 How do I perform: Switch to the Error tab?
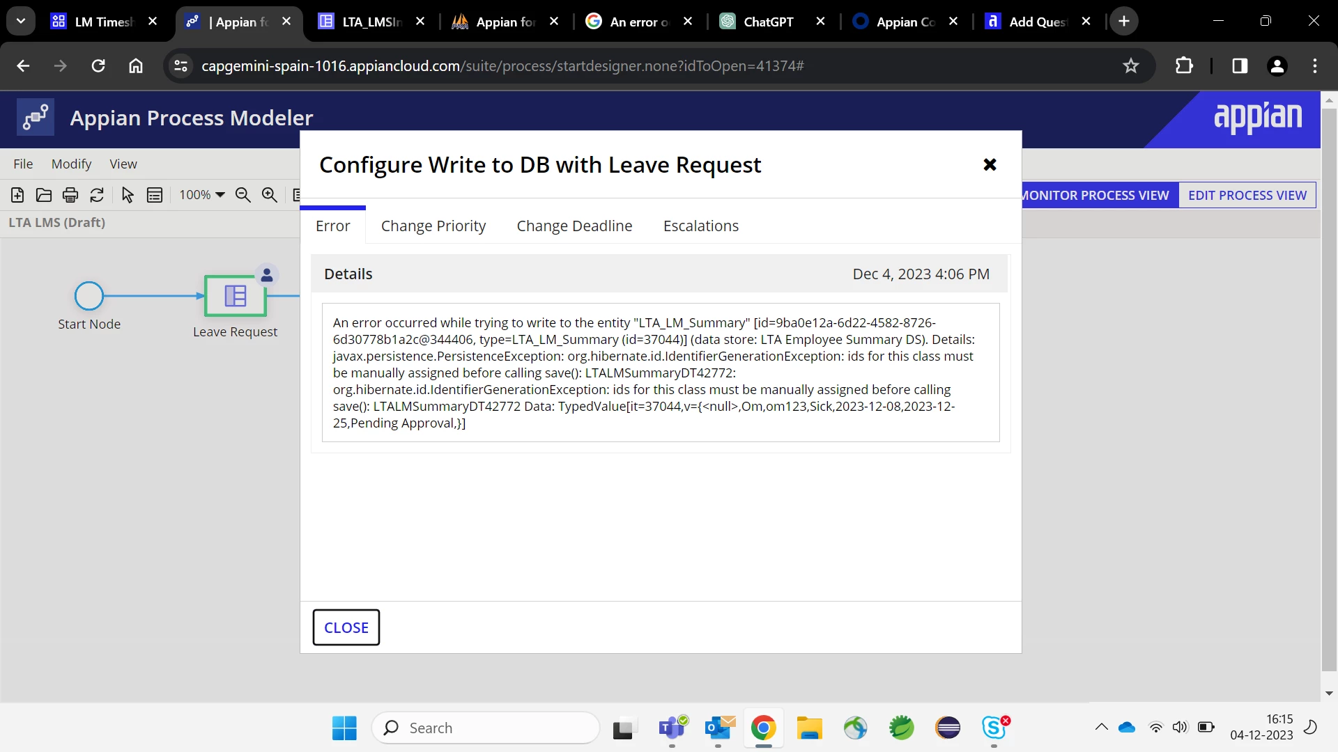[333, 226]
